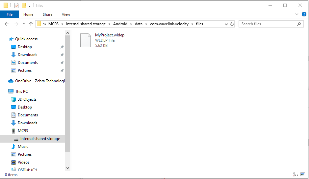Click in the Search files box
The image size is (309, 179).
pos(268,24)
